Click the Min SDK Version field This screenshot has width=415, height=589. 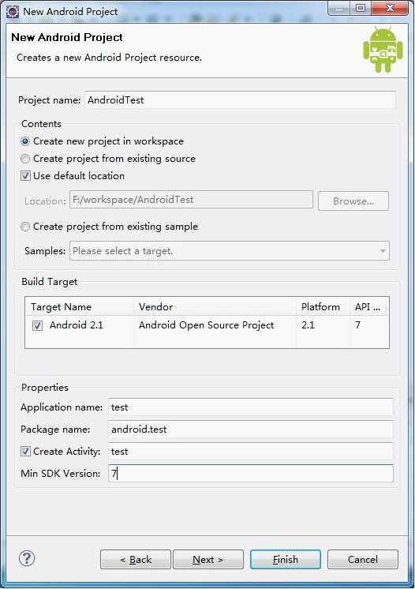pyautogui.click(x=251, y=473)
